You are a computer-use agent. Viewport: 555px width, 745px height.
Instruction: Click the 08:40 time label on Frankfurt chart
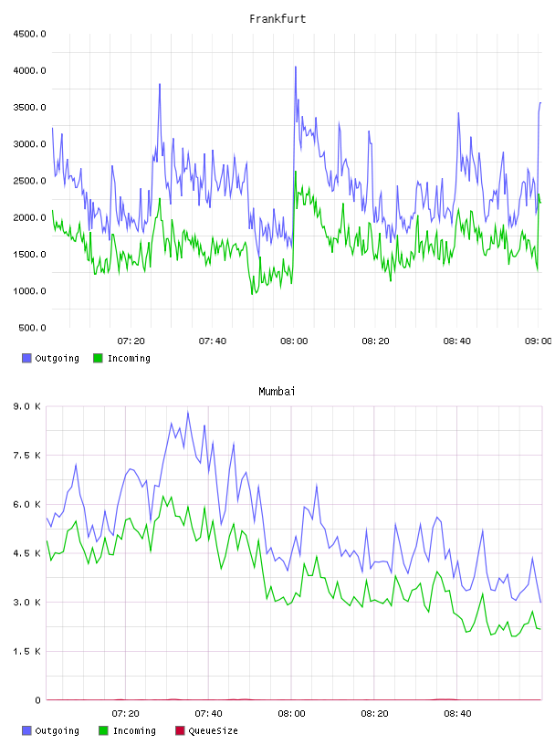click(x=457, y=341)
